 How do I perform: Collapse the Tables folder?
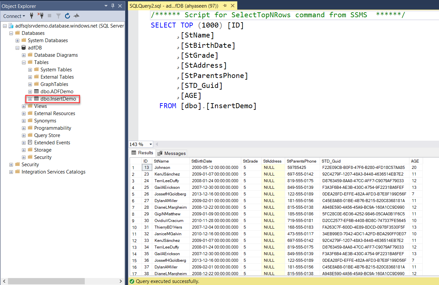pyautogui.click(x=23, y=62)
